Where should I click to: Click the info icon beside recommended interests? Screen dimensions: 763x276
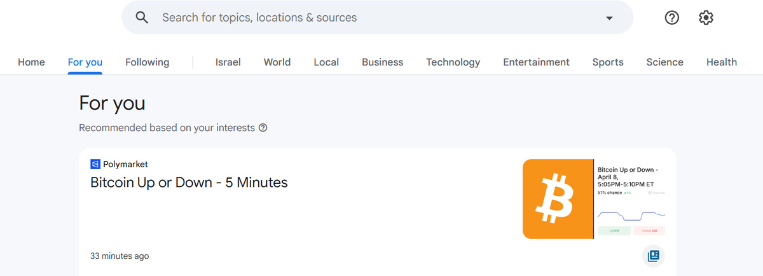263,128
